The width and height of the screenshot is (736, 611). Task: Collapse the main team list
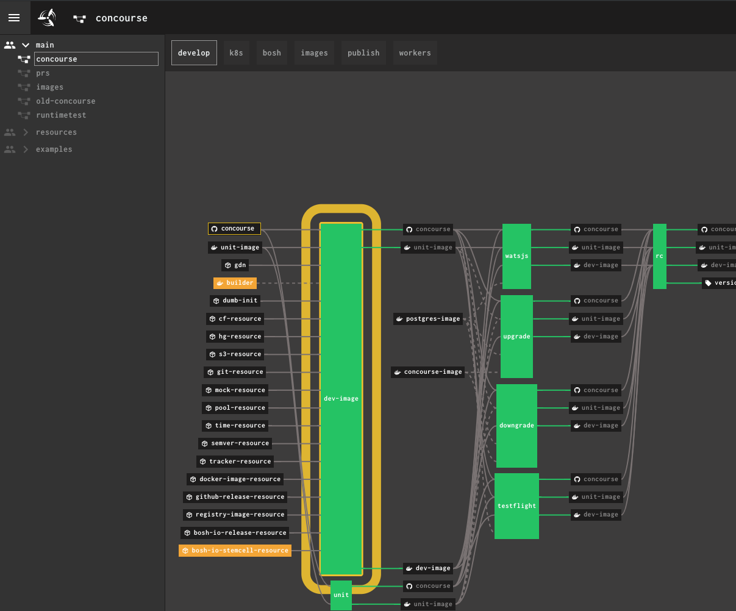(x=25, y=45)
